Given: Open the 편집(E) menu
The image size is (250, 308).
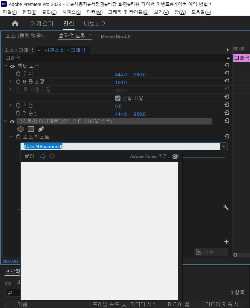Looking at the screenshot, I should coord(29,12).
